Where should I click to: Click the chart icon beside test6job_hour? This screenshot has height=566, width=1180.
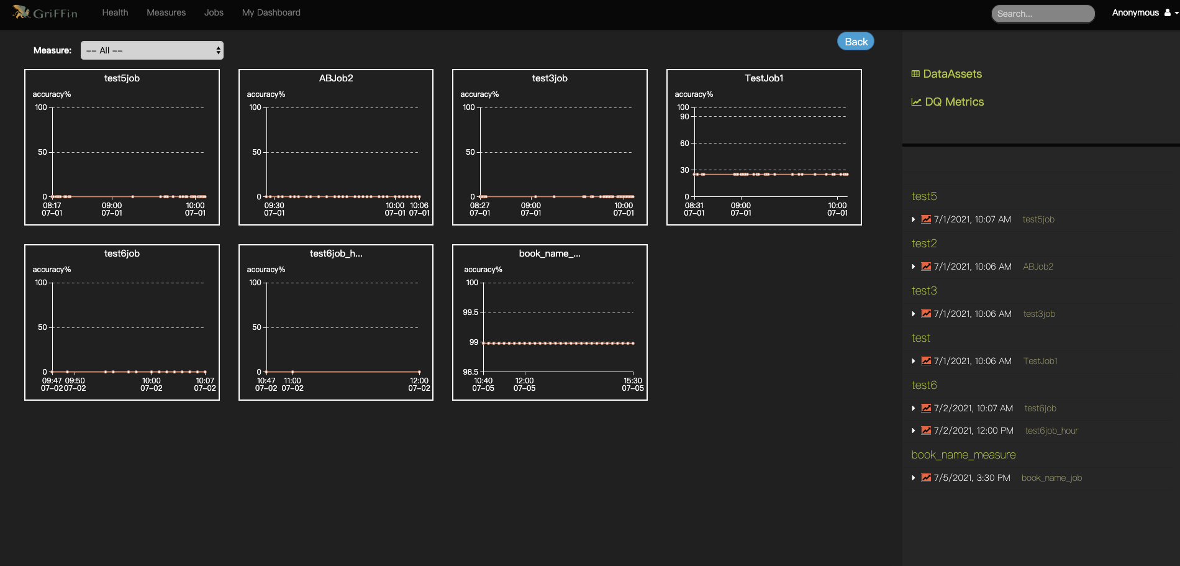pos(926,430)
